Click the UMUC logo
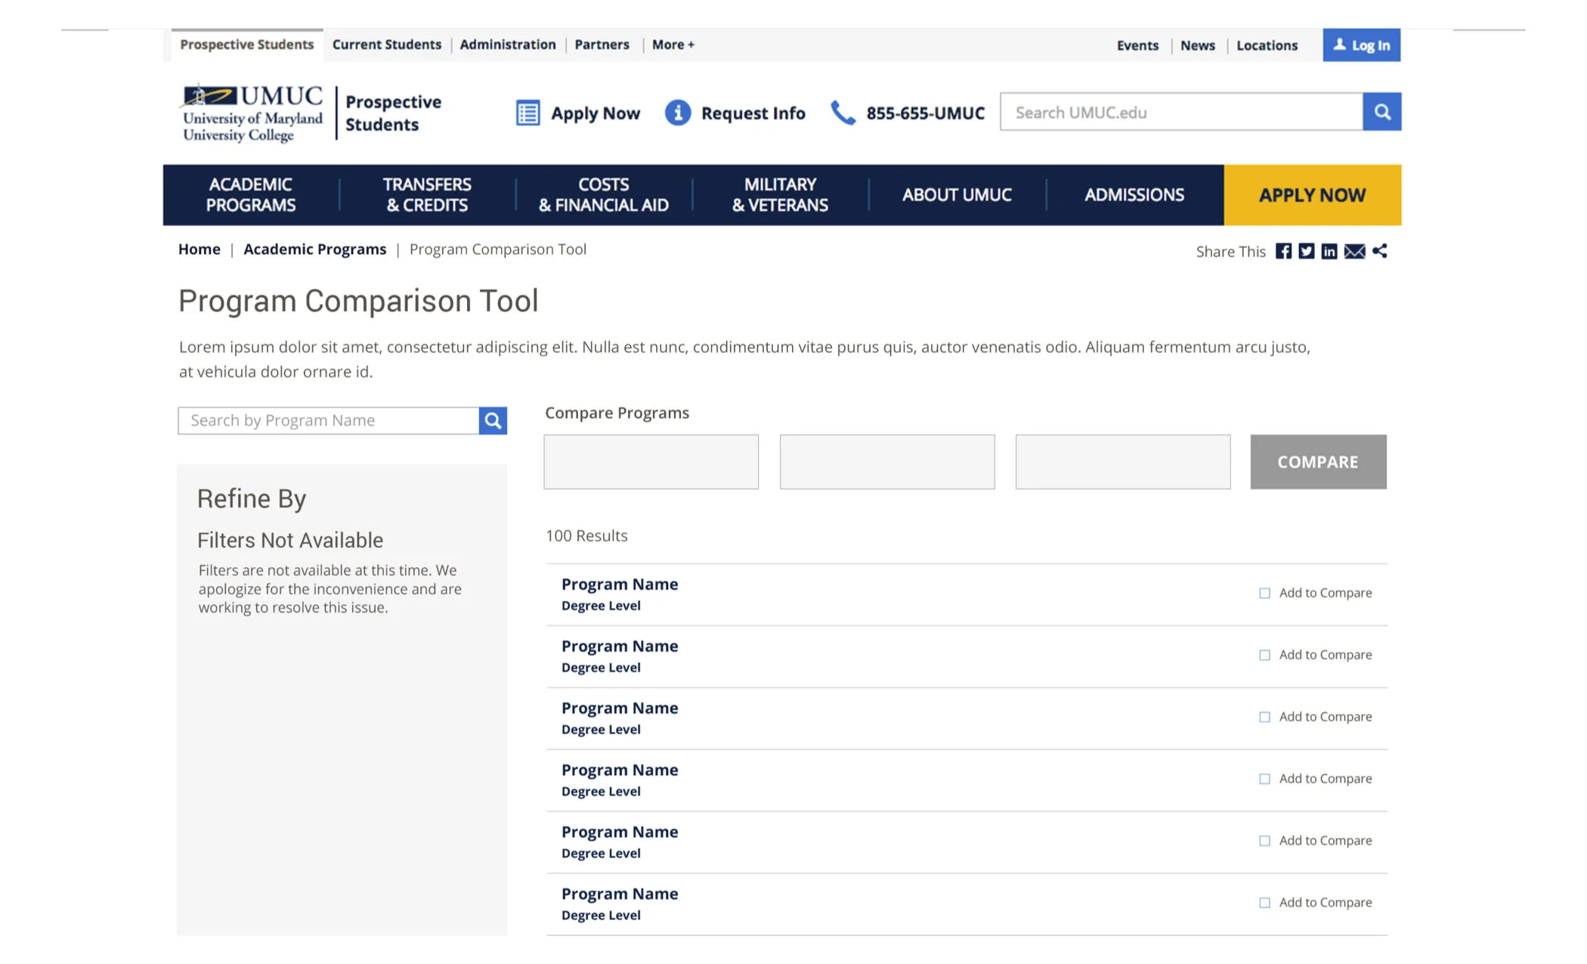Screen dimensions: 1587x964 click(252, 113)
